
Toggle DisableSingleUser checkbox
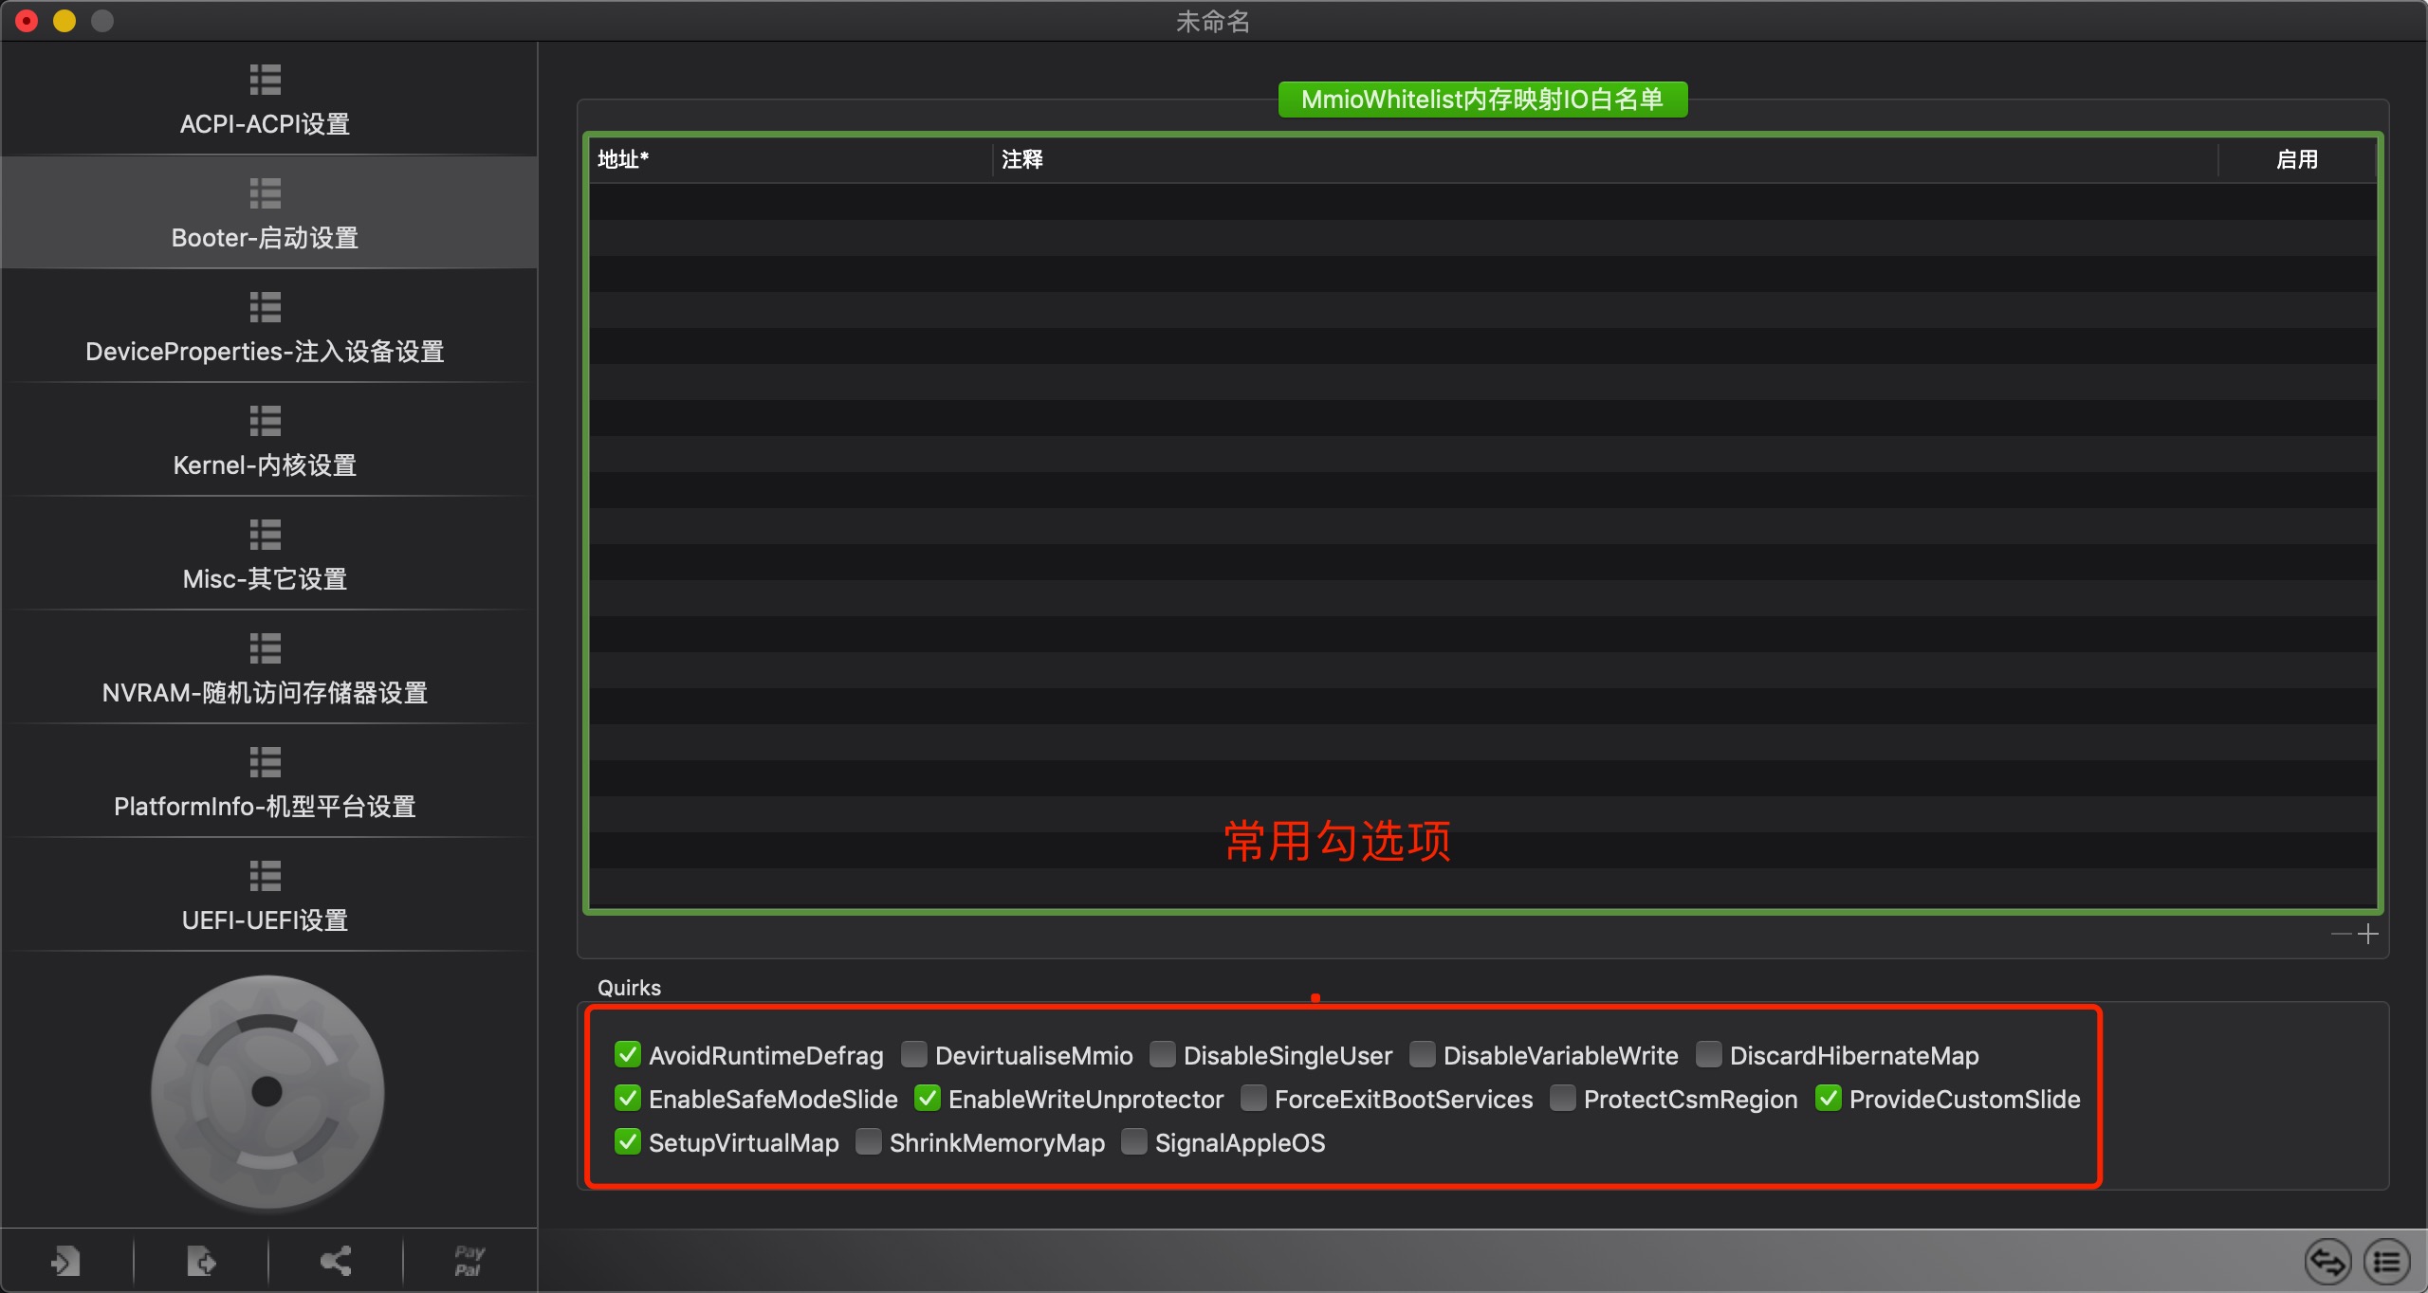click(x=1163, y=1054)
